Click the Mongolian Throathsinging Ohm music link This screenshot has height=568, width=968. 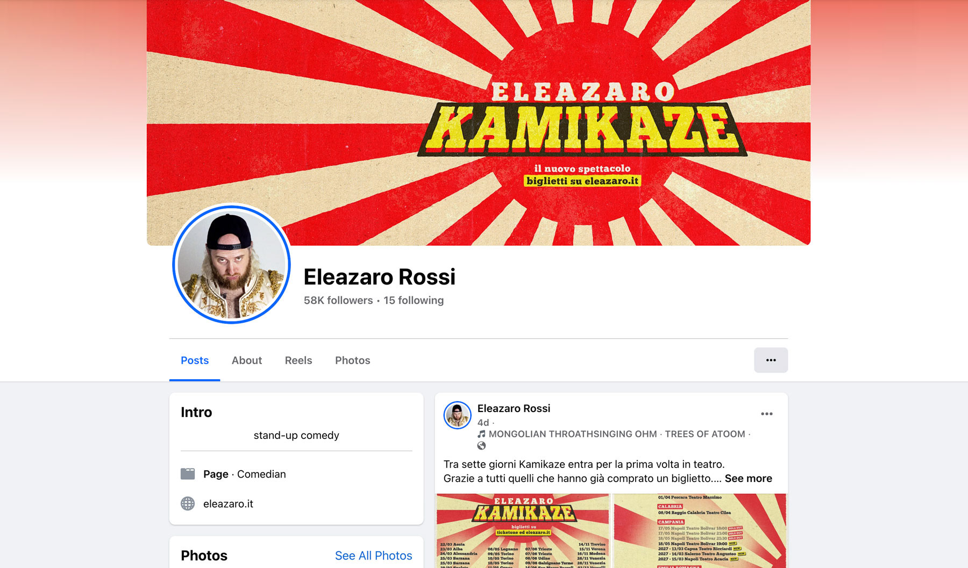tap(573, 434)
